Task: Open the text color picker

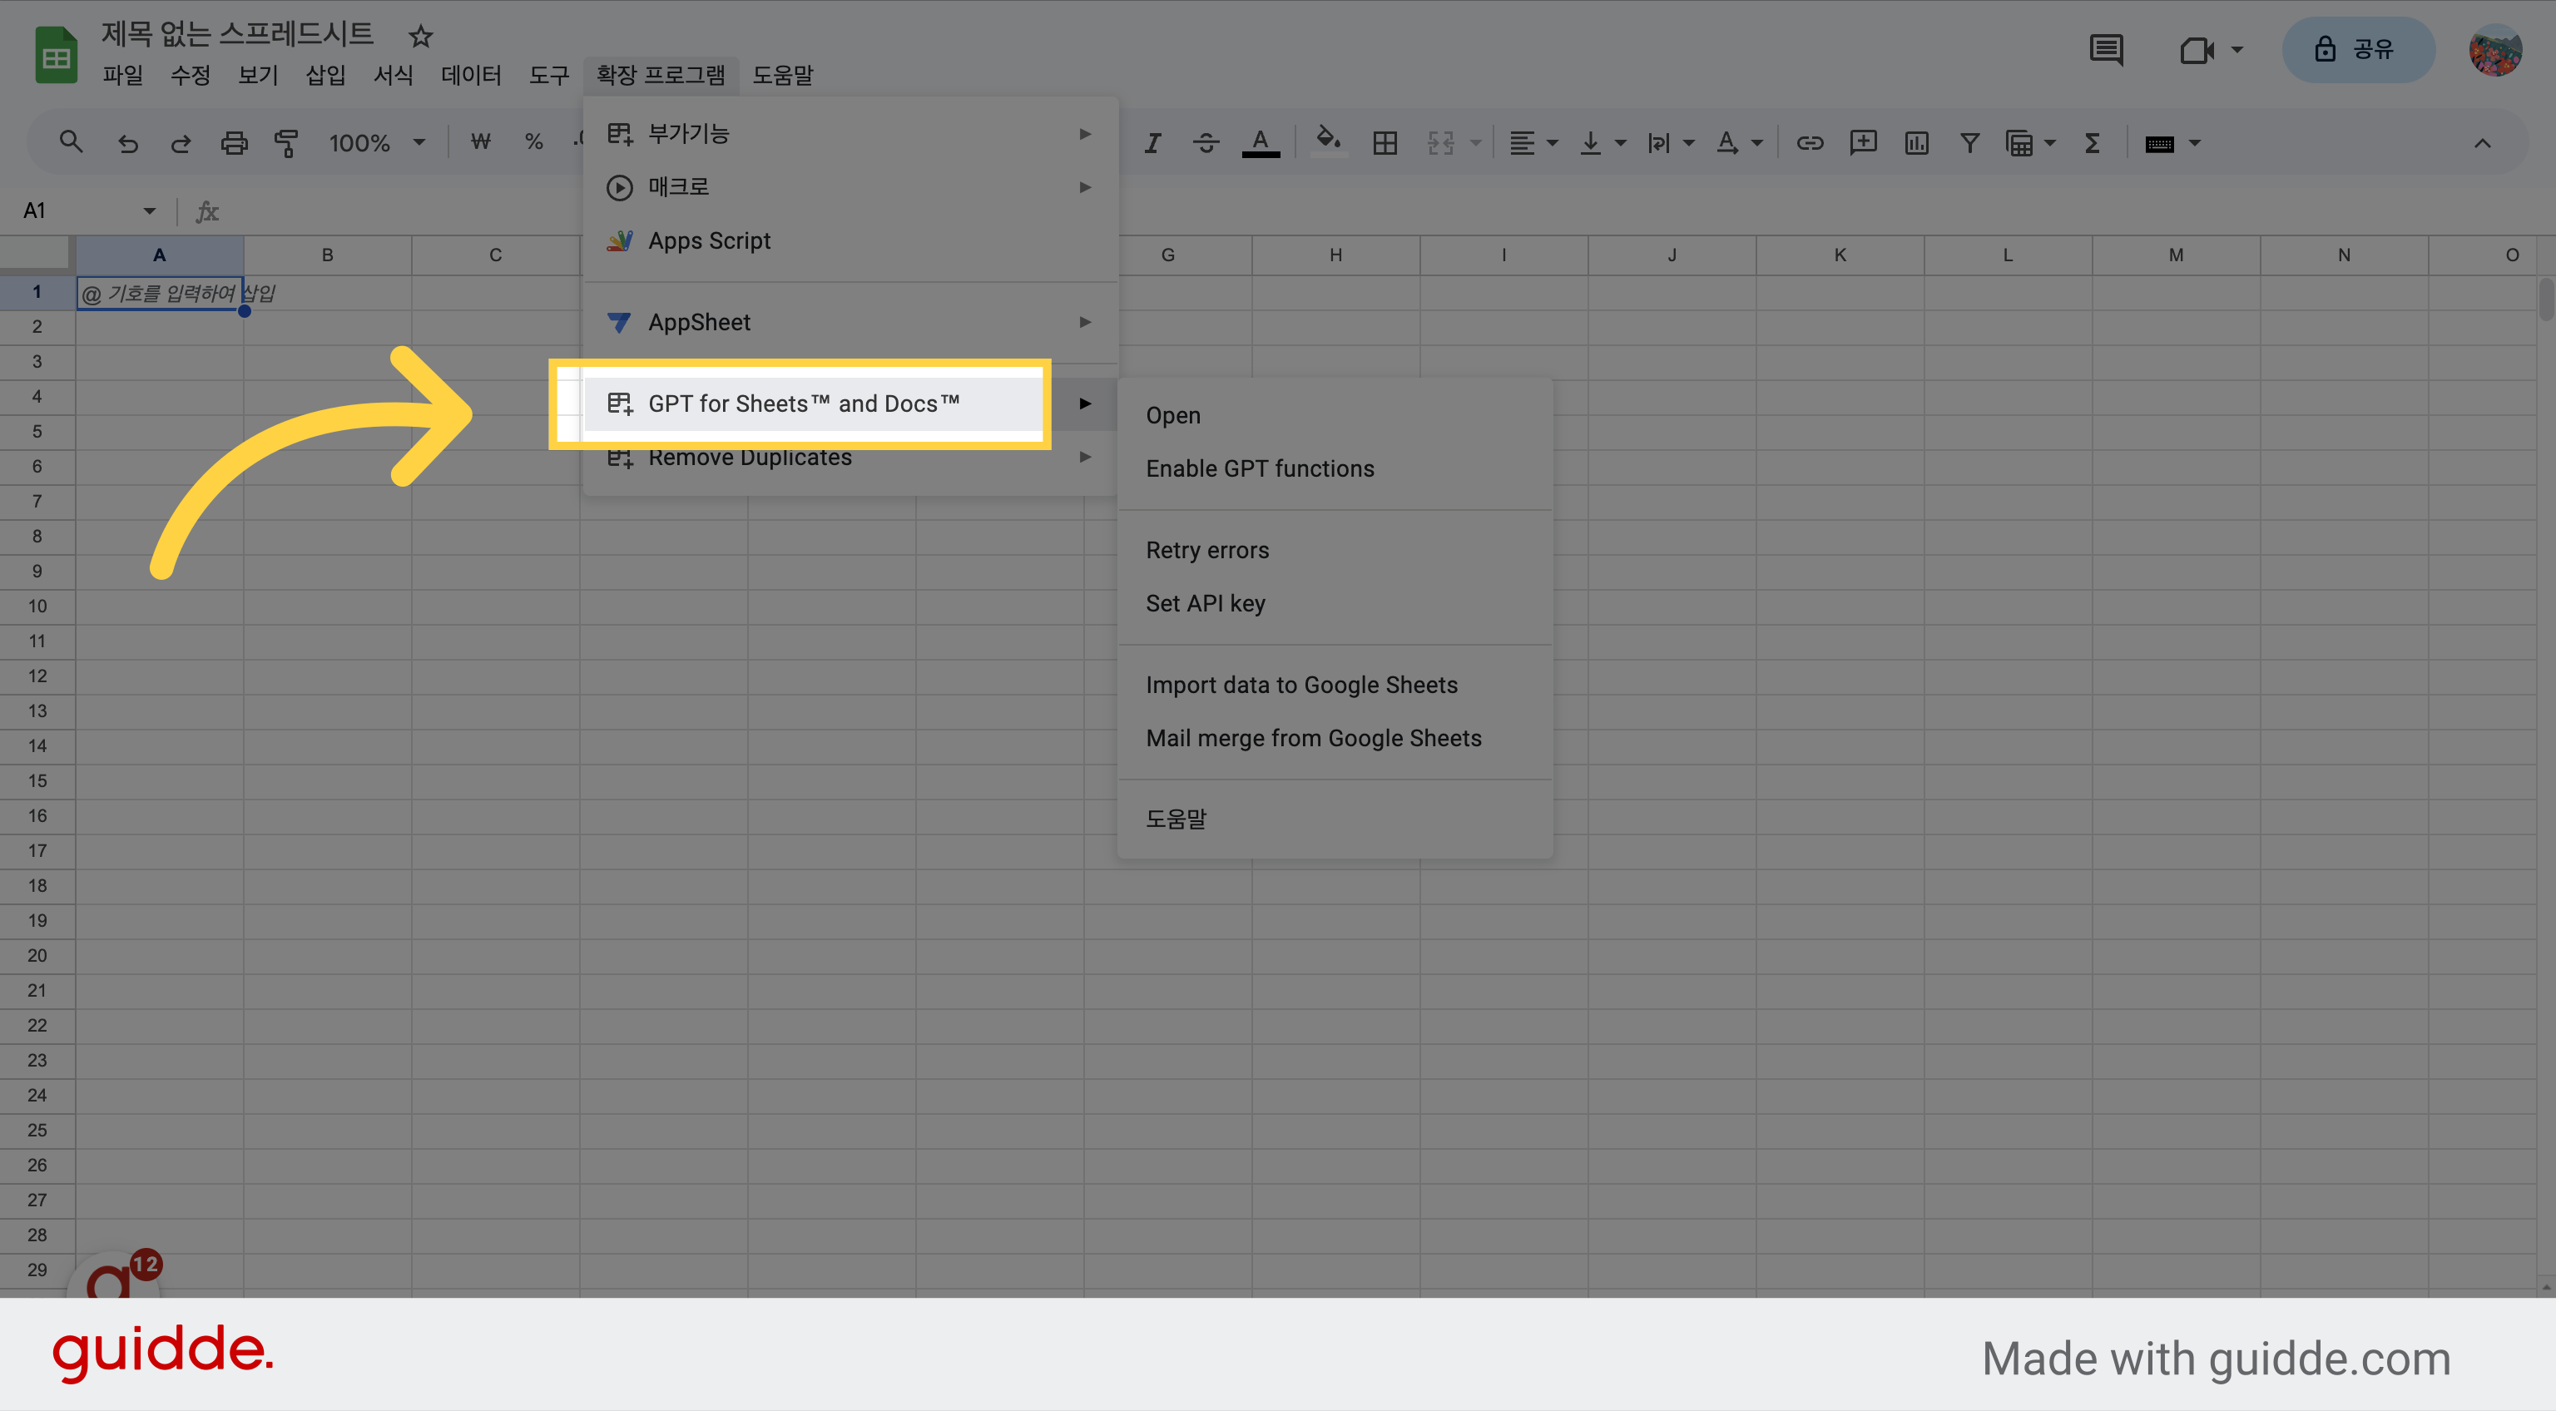Action: point(1261,143)
